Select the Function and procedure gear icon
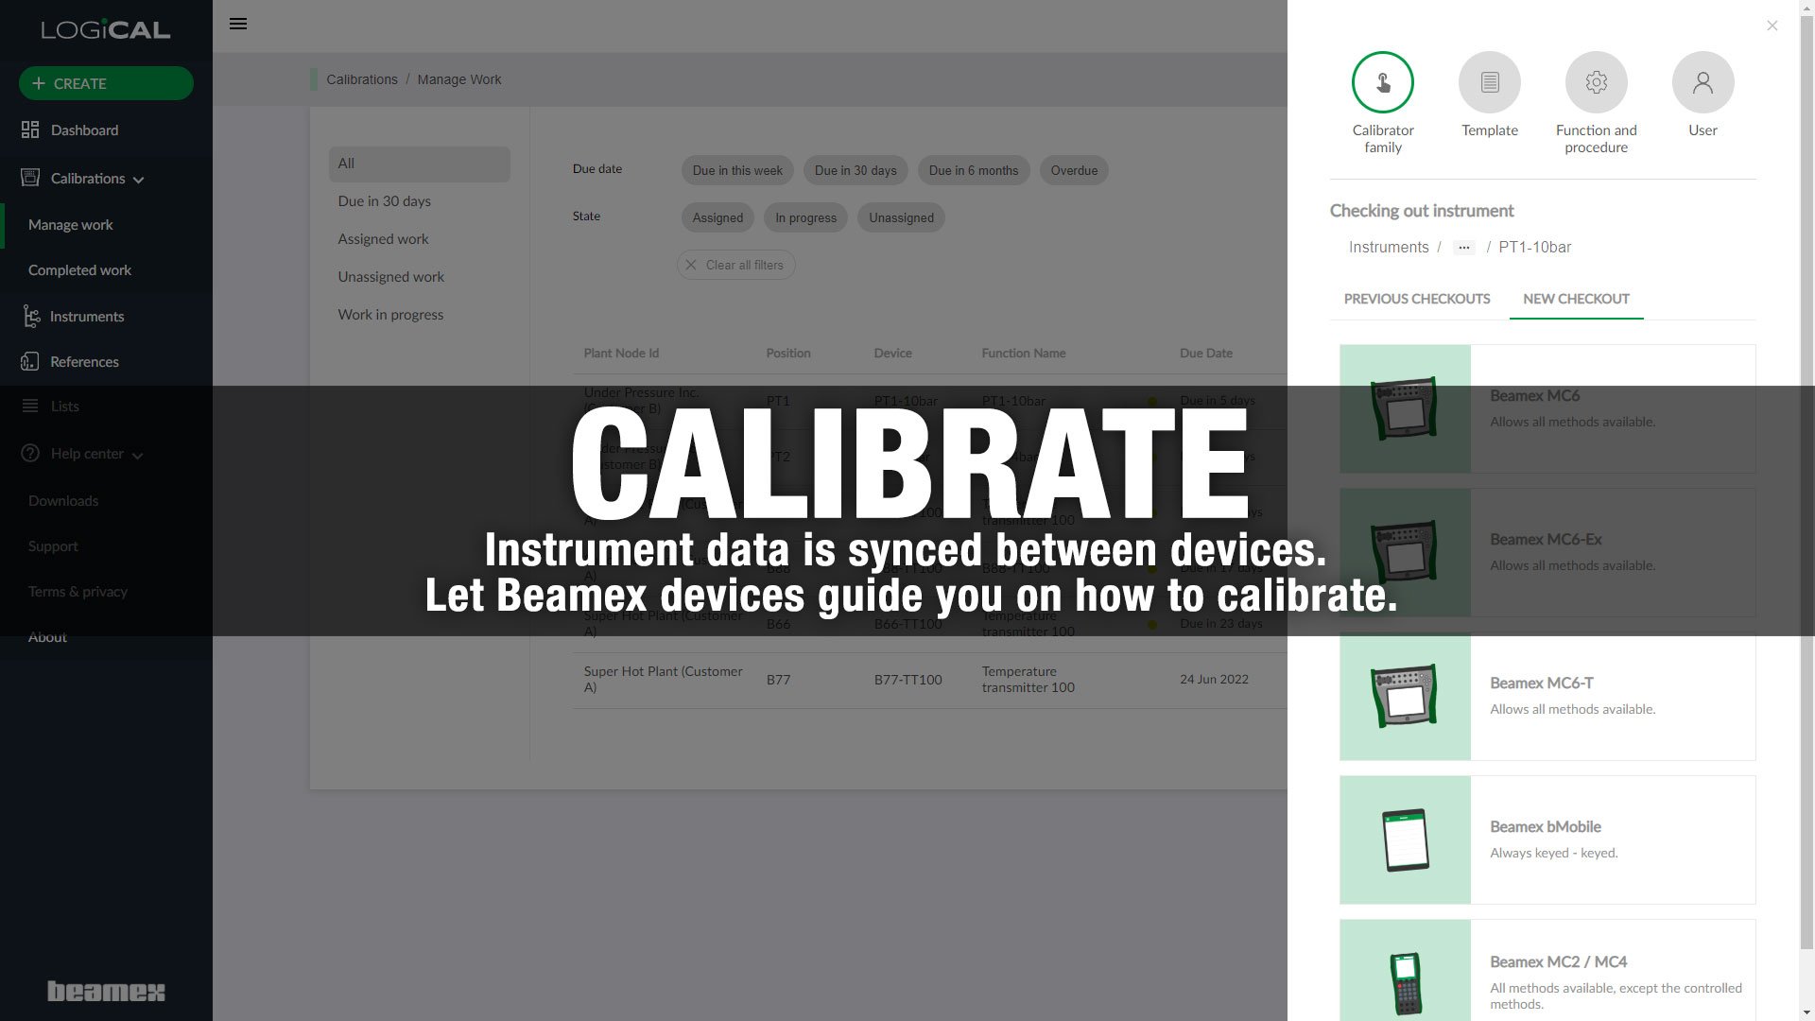The width and height of the screenshot is (1815, 1021). 1597,82
